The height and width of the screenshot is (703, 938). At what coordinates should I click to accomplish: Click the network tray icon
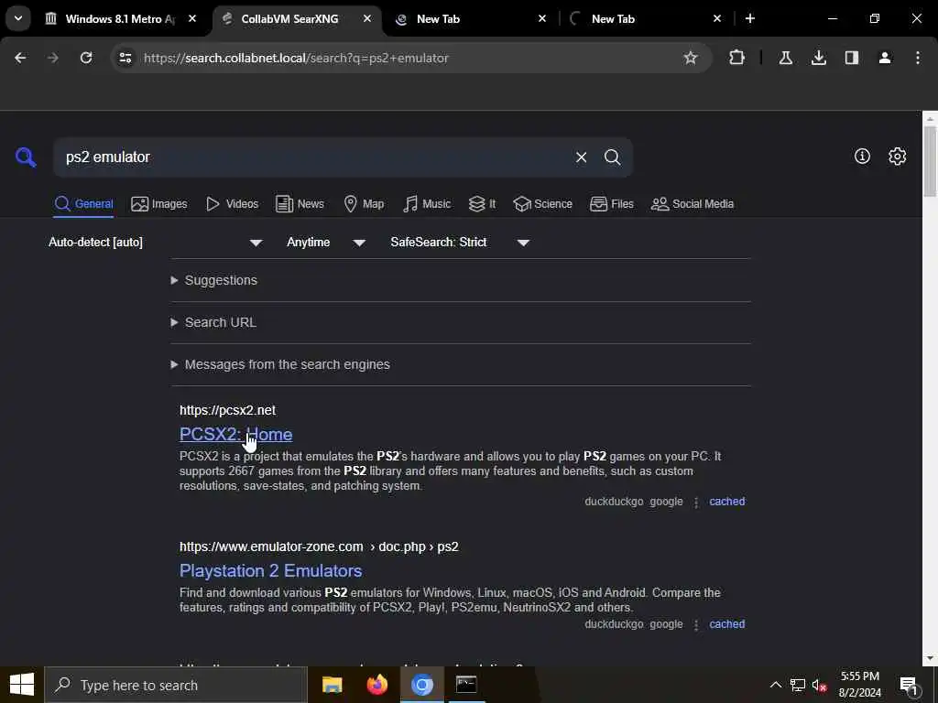[x=798, y=685]
